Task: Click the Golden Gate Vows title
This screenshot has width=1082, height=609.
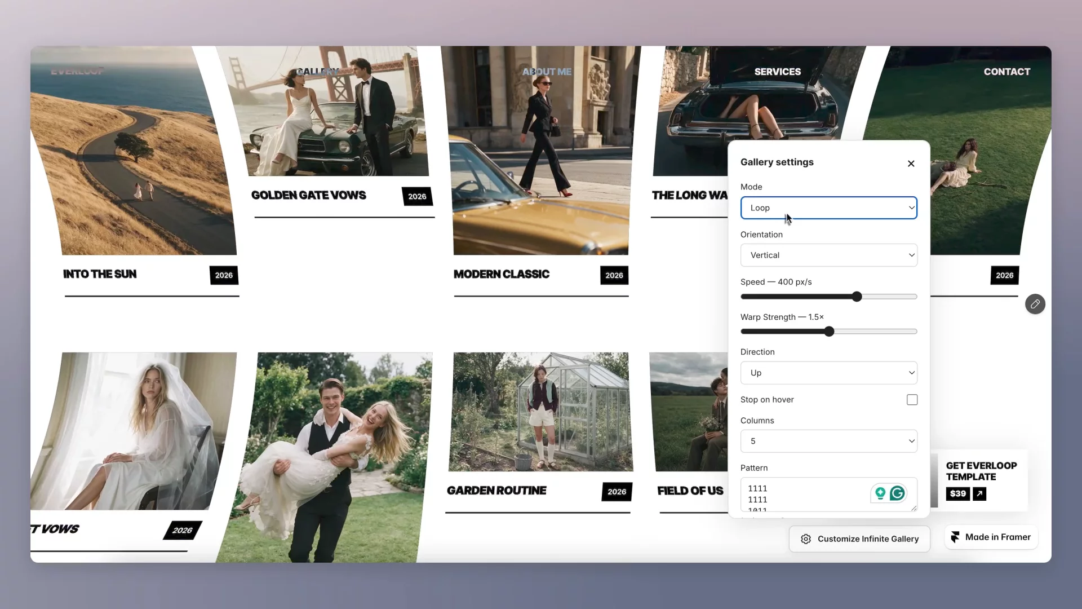Action: point(308,195)
